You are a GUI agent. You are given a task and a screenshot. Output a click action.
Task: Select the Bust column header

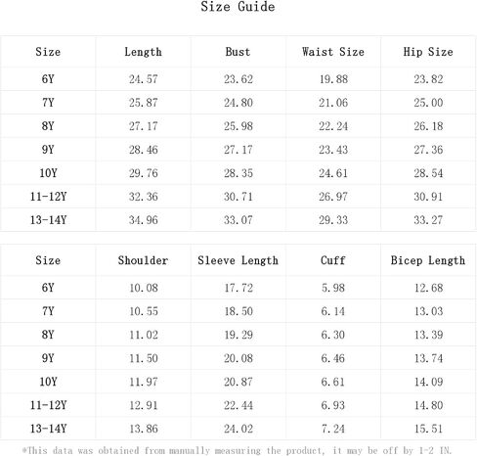point(238,52)
